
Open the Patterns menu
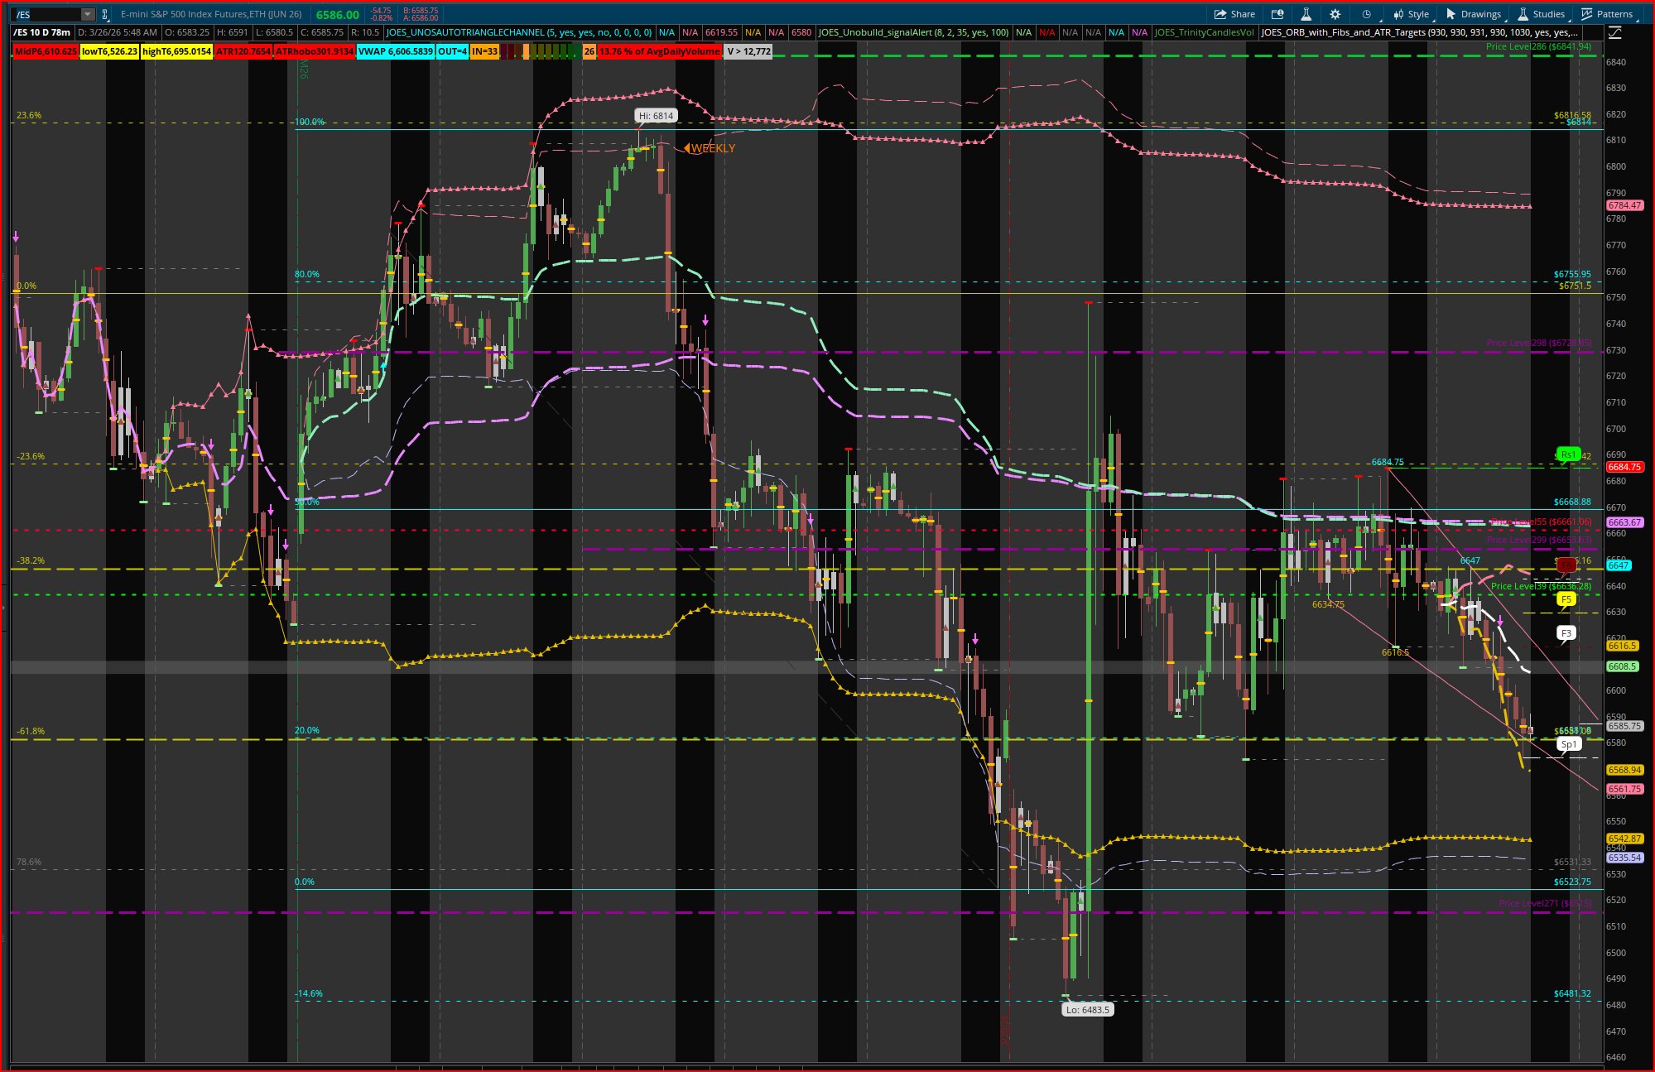point(1607,14)
